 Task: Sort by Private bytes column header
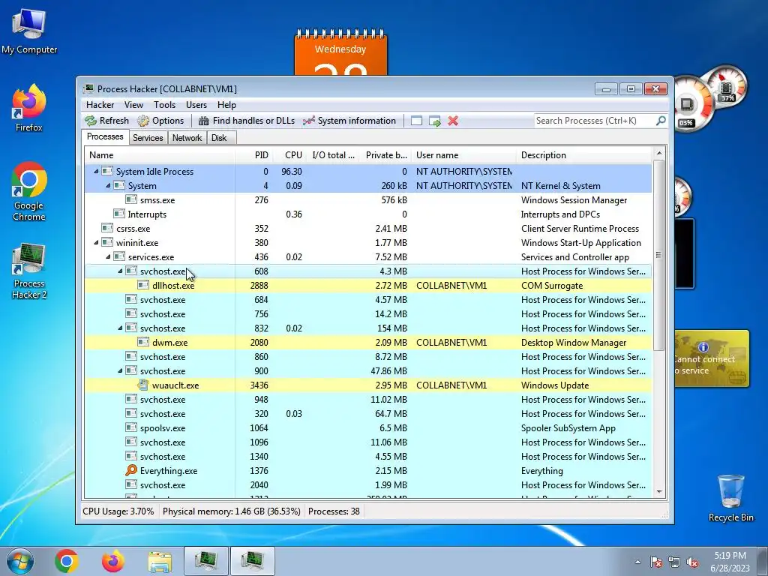tap(385, 155)
